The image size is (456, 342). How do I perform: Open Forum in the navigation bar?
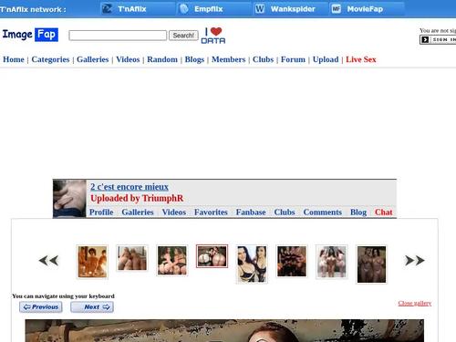[293, 59]
